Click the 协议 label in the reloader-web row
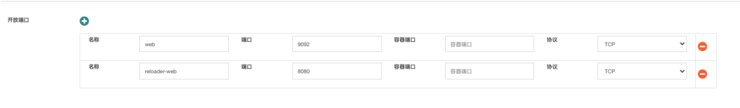This screenshot has height=108, width=740. tap(552, 67)
